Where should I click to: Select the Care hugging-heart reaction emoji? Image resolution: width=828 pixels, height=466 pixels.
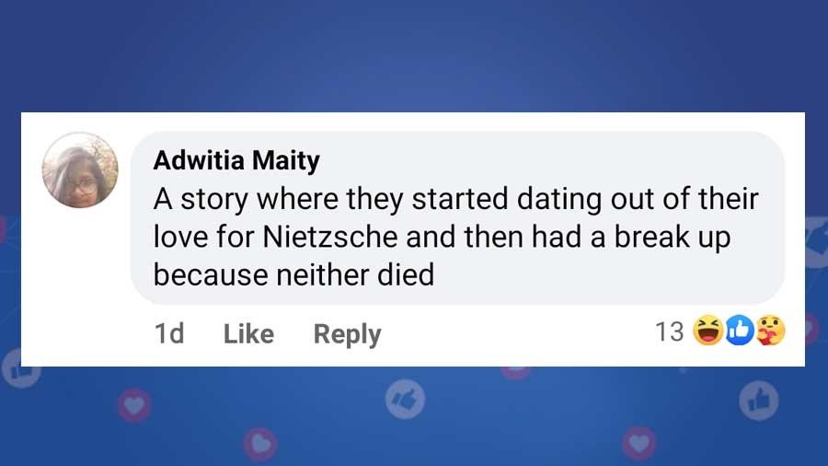[770, 331]
